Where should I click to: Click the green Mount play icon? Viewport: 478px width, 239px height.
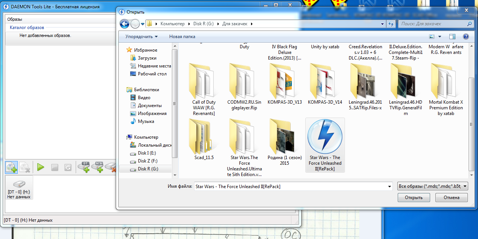[41, 167]
